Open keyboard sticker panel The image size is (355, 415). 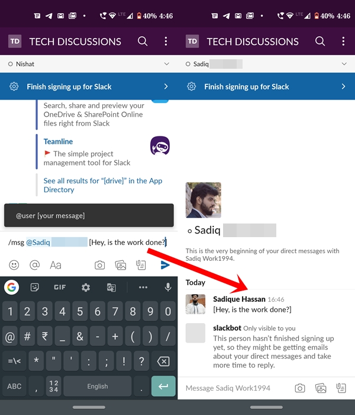click(x=35, y=287)
